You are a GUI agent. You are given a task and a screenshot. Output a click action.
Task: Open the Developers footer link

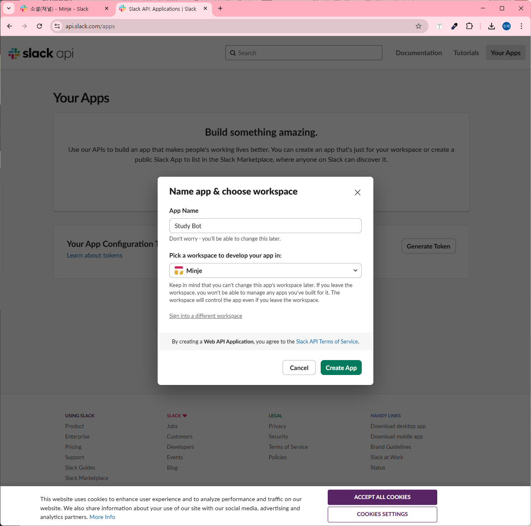(180, 447)
